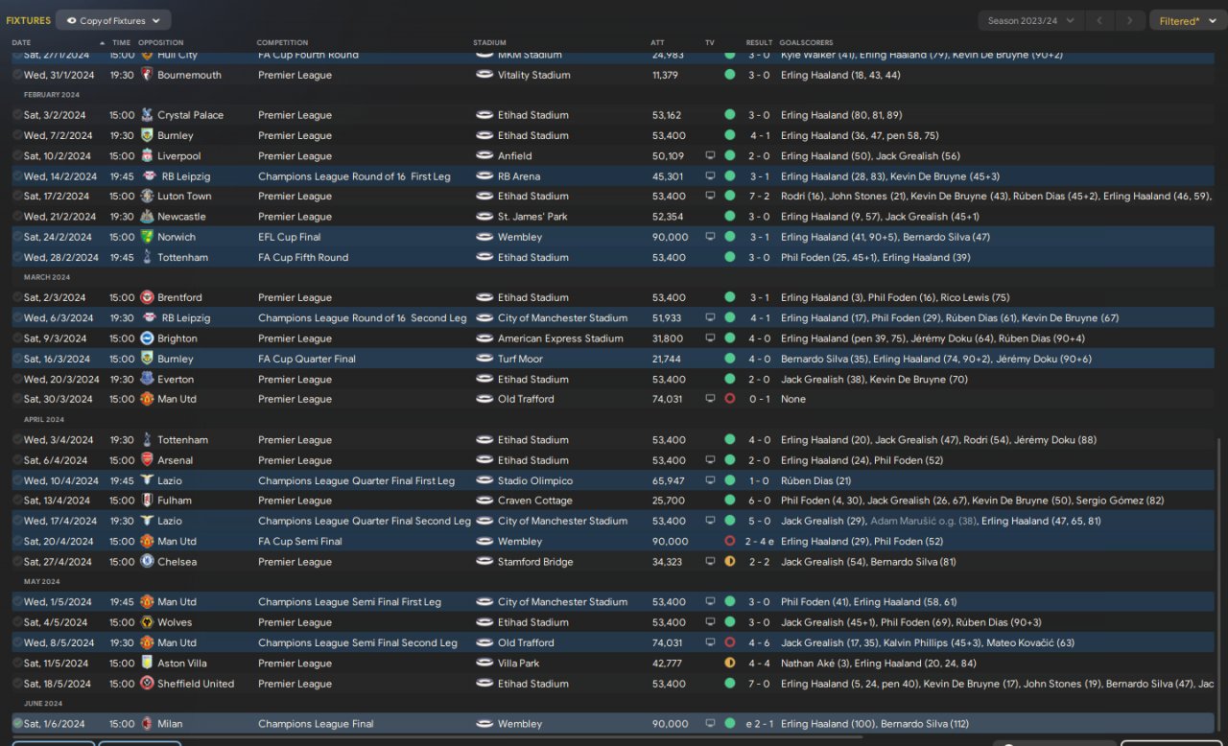1228x746 pixels.
Task: Open the Copy of Fixtures view dropdown
Action: [113, 20]
